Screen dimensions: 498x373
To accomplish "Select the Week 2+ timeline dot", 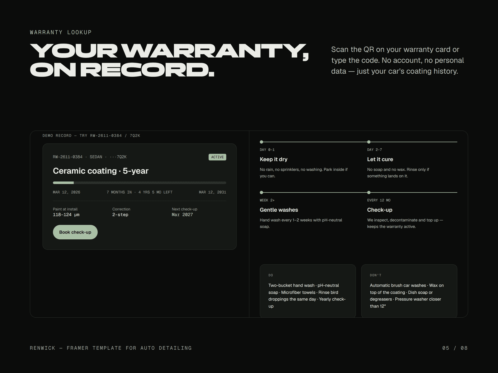I will coord(261,192).
